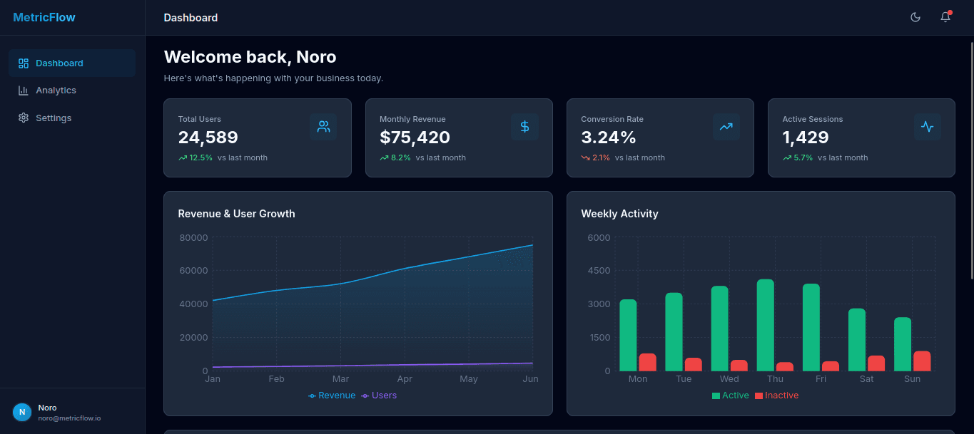Image resolution: width=974 pixels, height=434 pixels.
Task: Toggle the Active series in legend
Action: point(731,396)
